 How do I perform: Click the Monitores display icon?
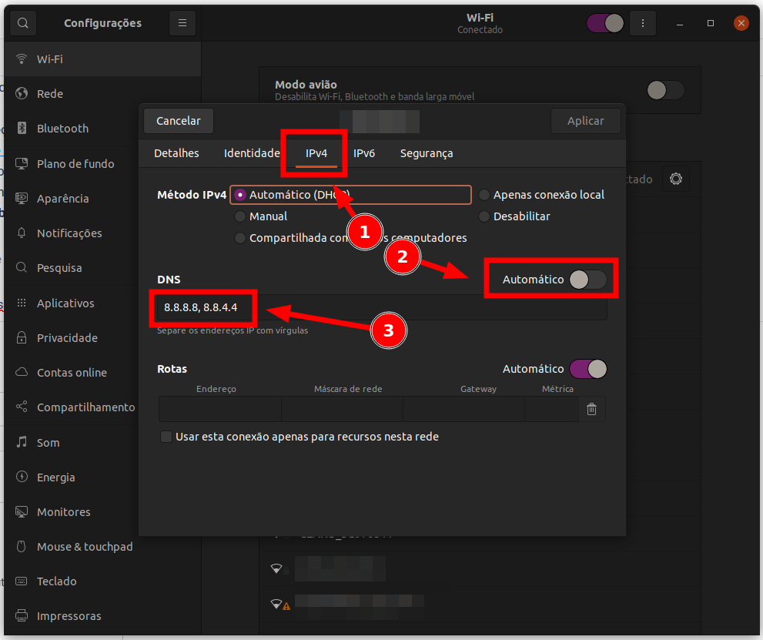coord(22,511)
